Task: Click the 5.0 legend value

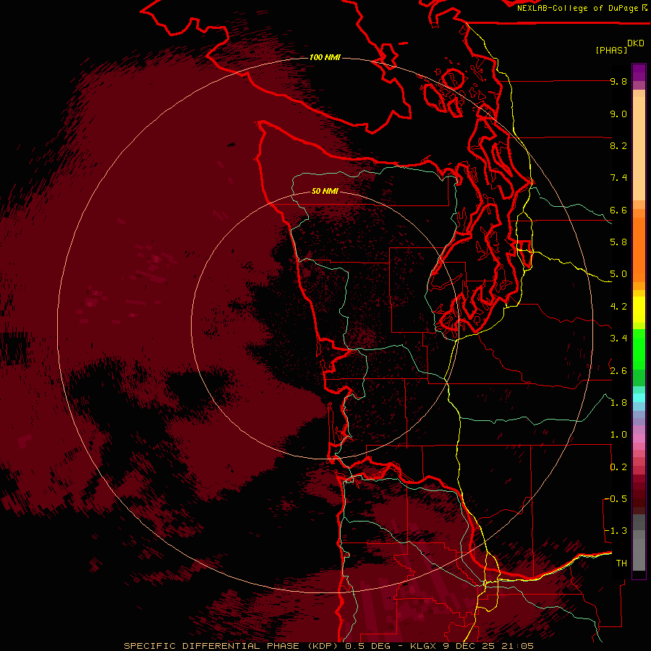Action: [x=618, y=274]
